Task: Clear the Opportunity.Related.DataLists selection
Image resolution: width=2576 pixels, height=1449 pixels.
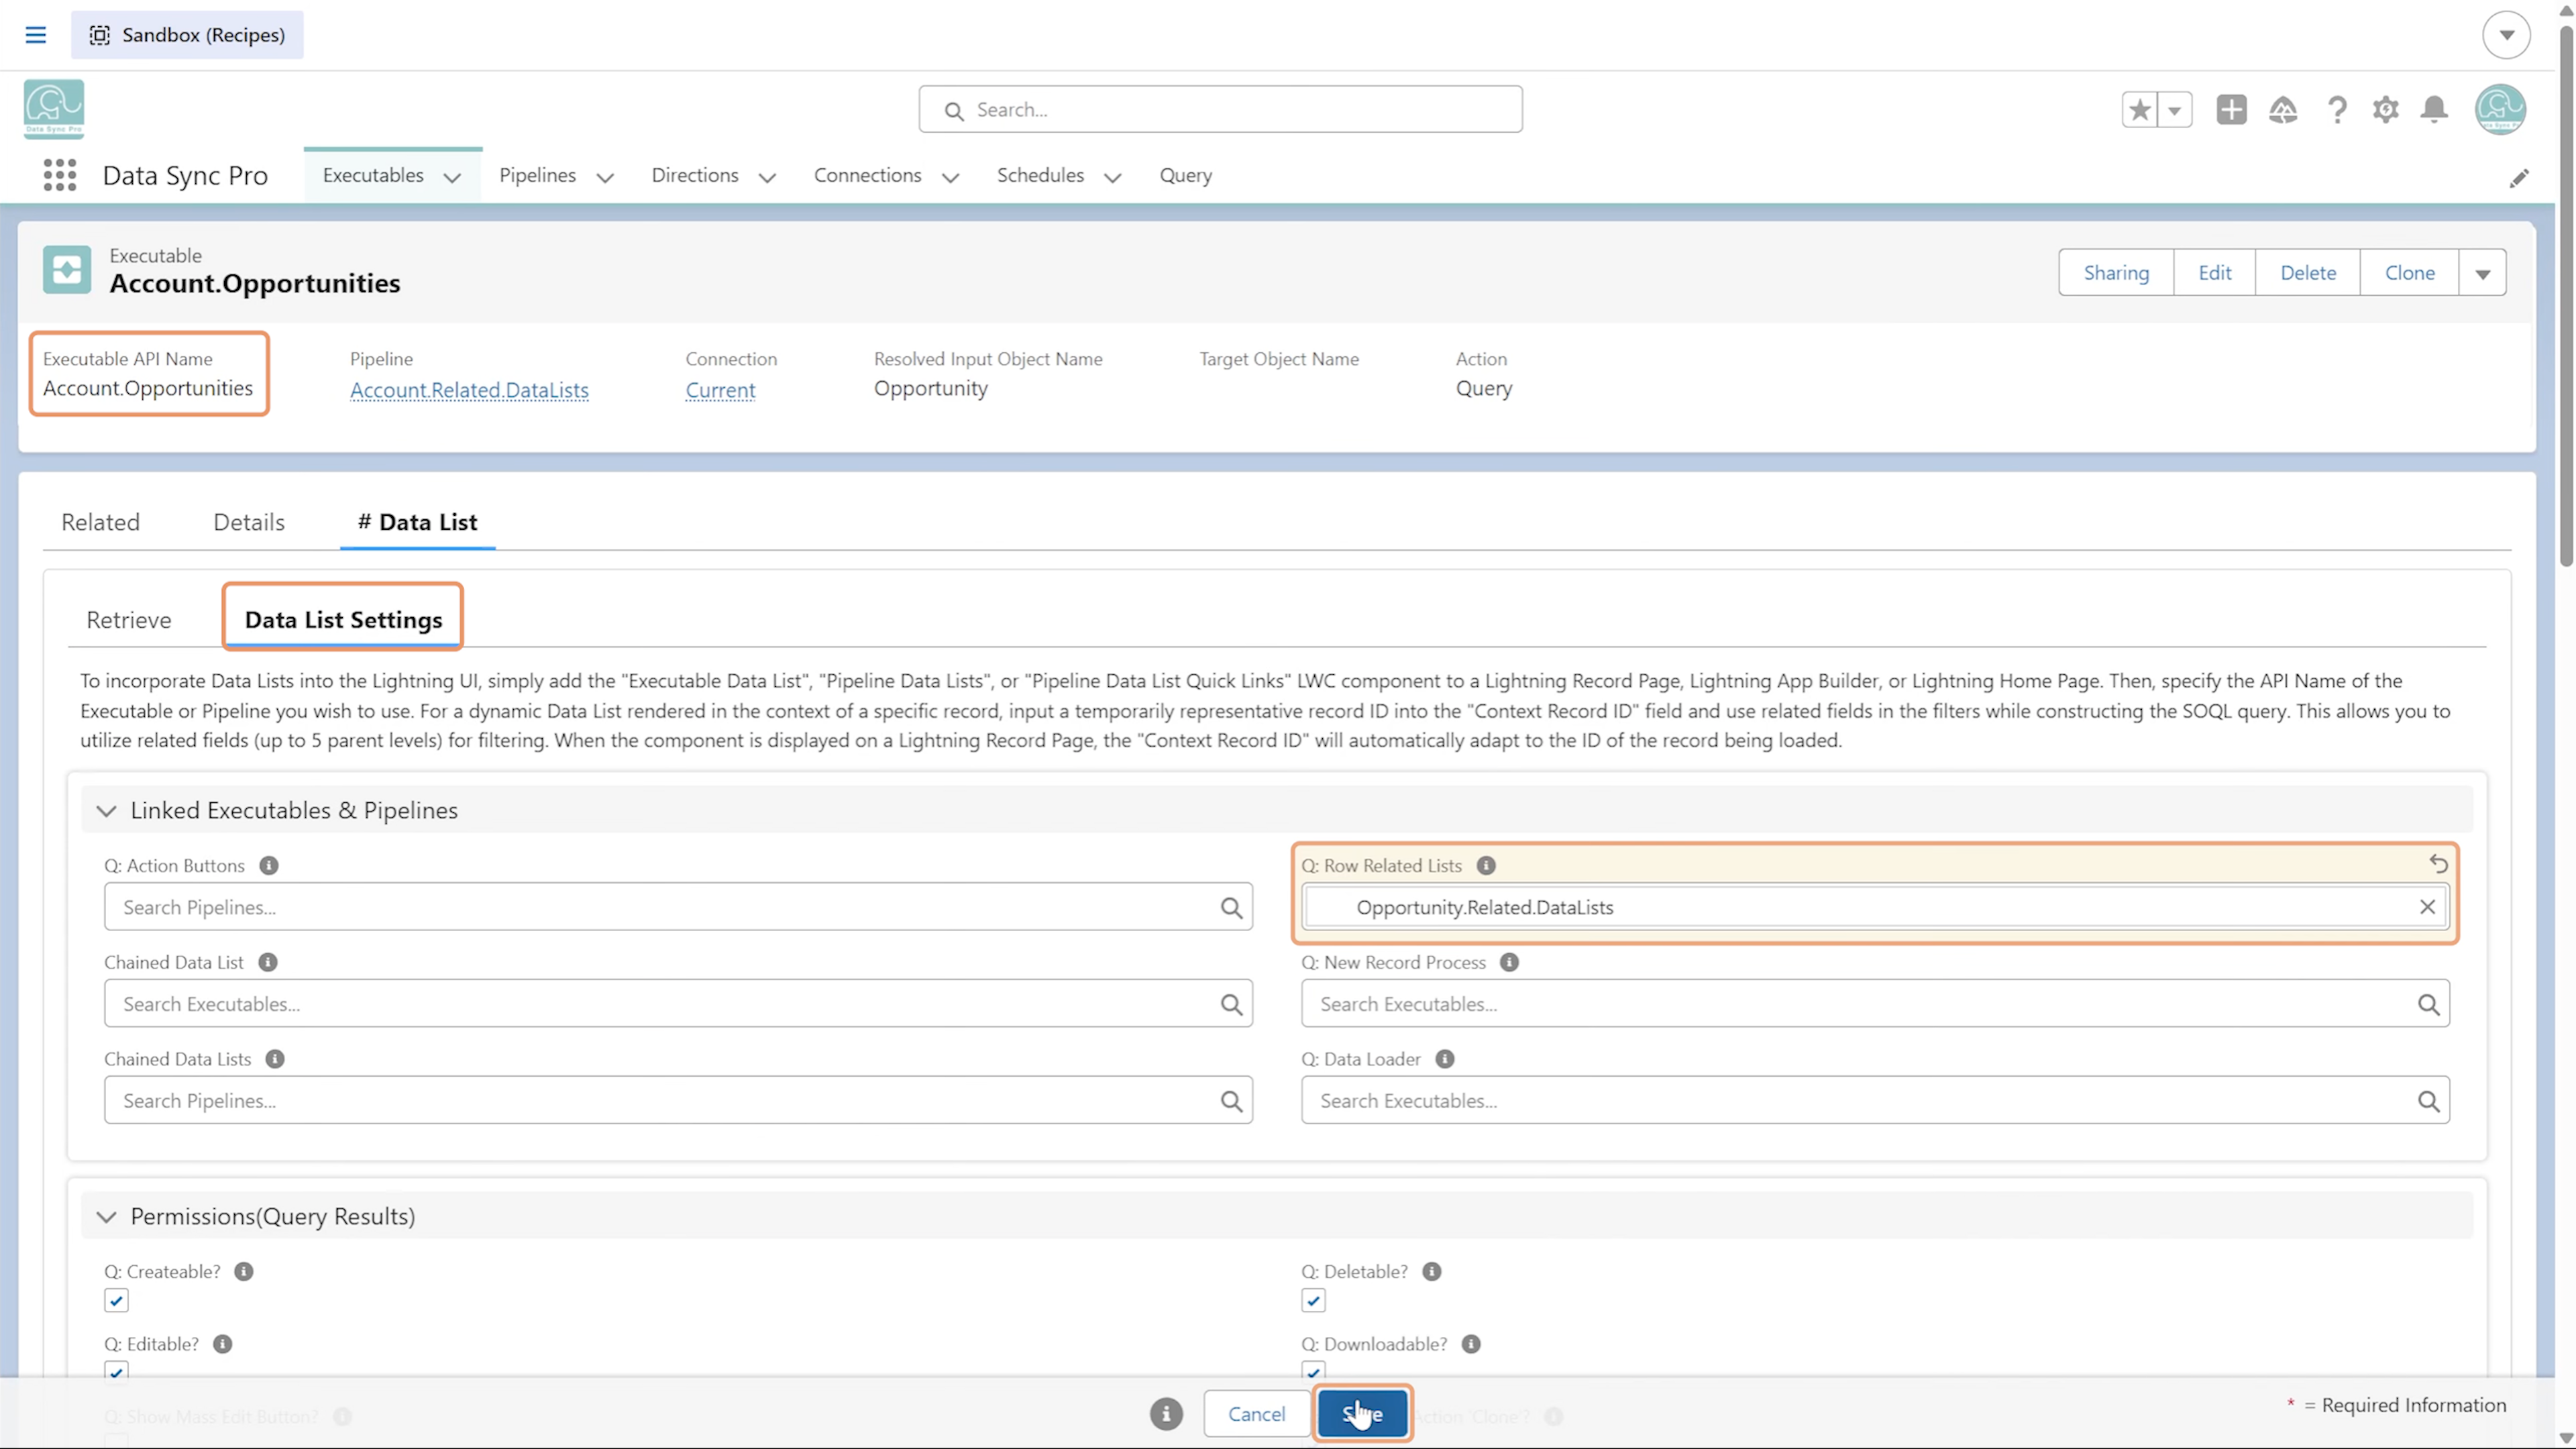Action: point(2427,907)
